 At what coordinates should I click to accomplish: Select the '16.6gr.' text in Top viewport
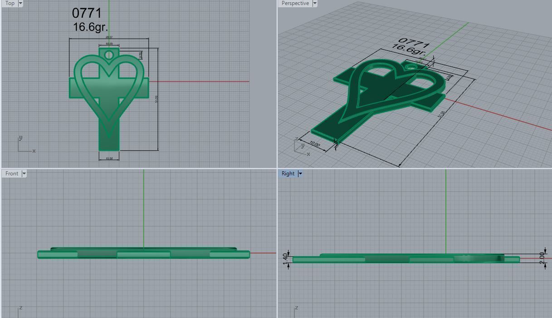(90, 27)
